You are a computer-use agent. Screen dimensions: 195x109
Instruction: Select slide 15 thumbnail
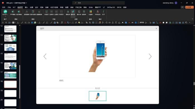[10, 56]
